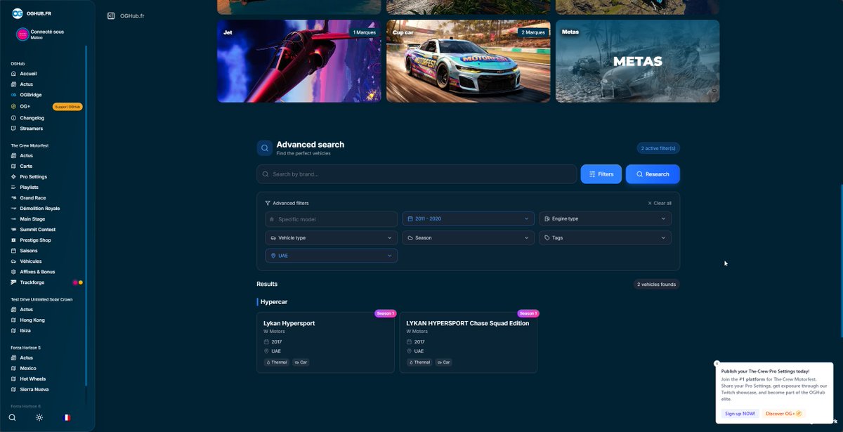The height and width of the screenshot is (432, 843).
Task: Click the 'Hypercar' results heading
Action: tap(274, 302)
